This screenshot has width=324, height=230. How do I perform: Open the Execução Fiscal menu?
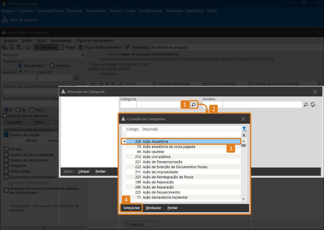click(x=50, y=11)
